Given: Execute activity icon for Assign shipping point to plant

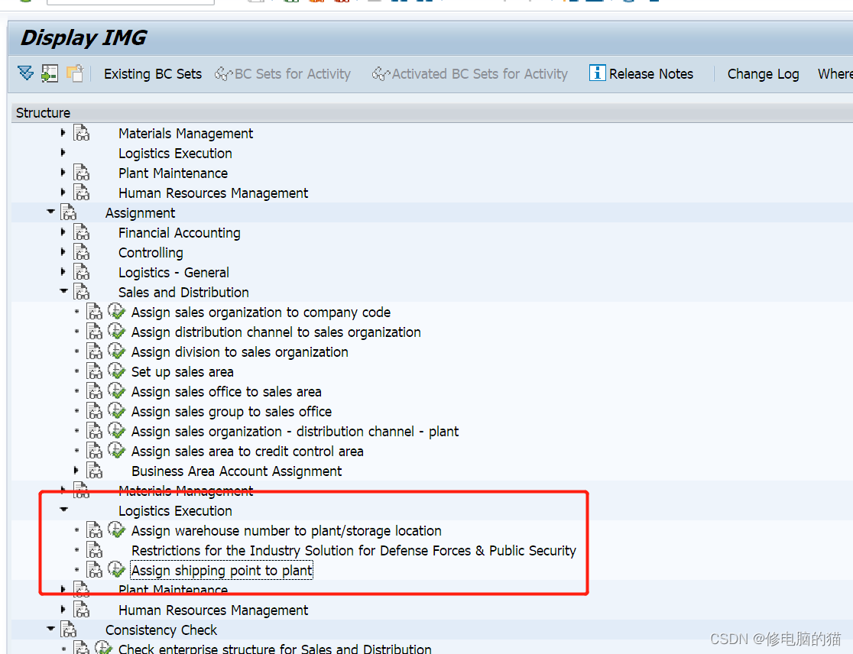Looking at the screenshot, I should (116, 570).
